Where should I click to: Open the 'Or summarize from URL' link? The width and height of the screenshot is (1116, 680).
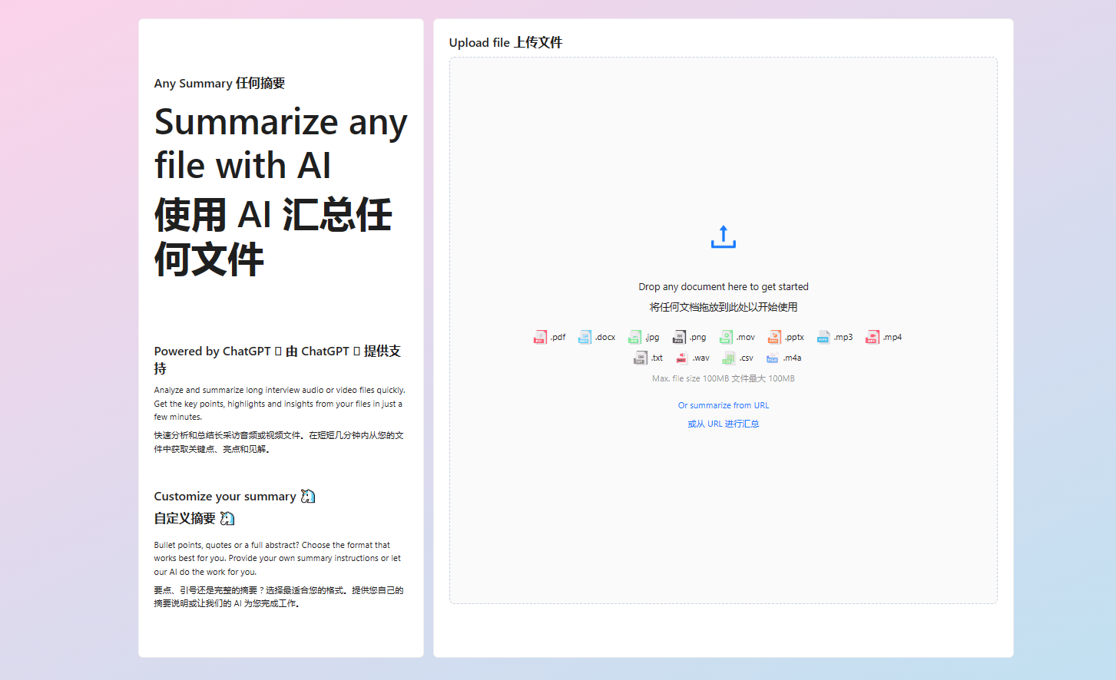point(723,405)
